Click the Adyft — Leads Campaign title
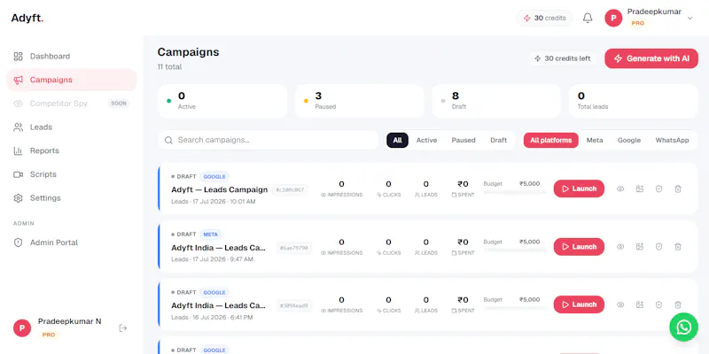The width and height of the screenshot is (709, 354). 219,189
